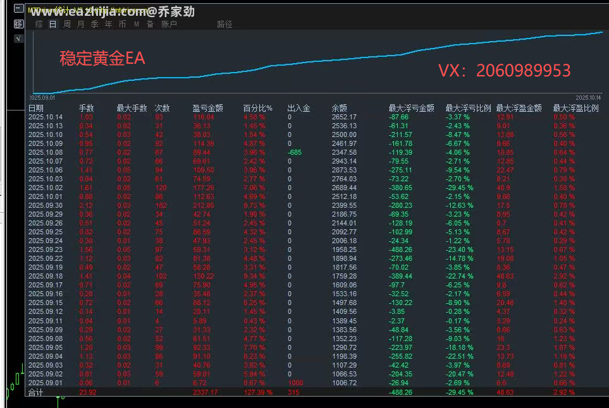This screenshot has width=609, height=408.
Task: Open the 备 notes tab
Action: [151, 24]
